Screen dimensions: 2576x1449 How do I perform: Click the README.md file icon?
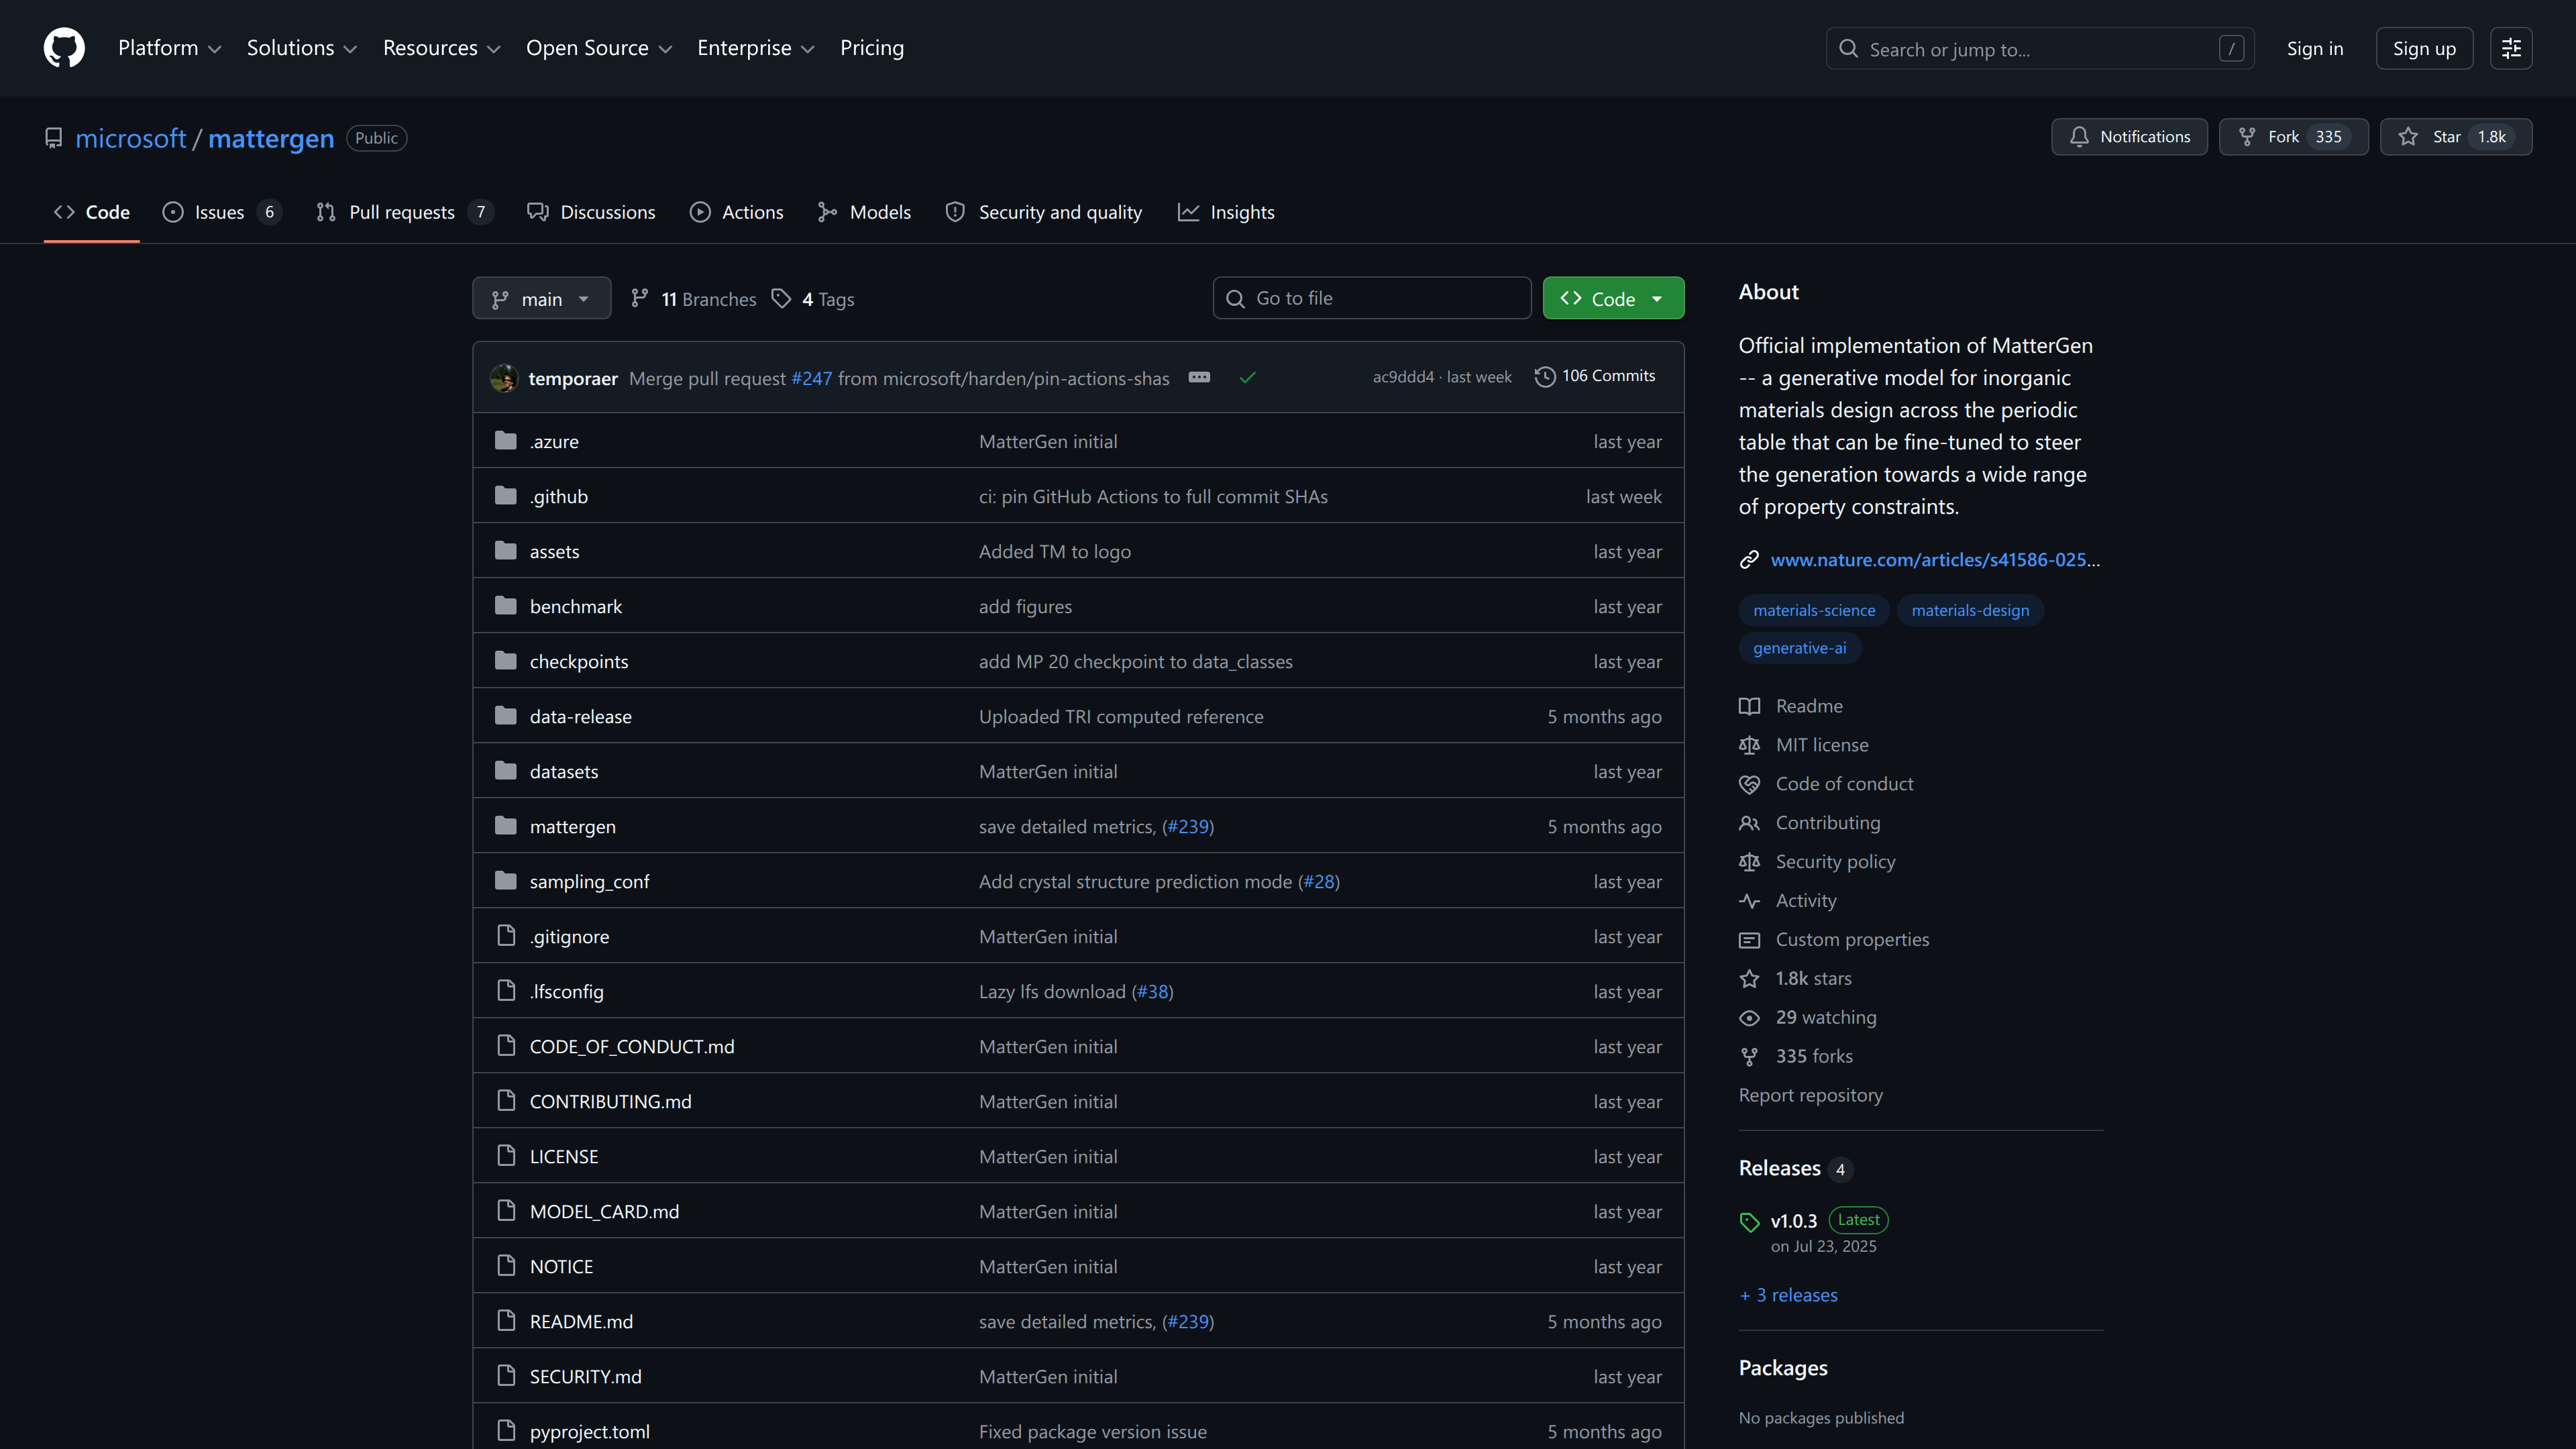click(x=506, y=1321)
